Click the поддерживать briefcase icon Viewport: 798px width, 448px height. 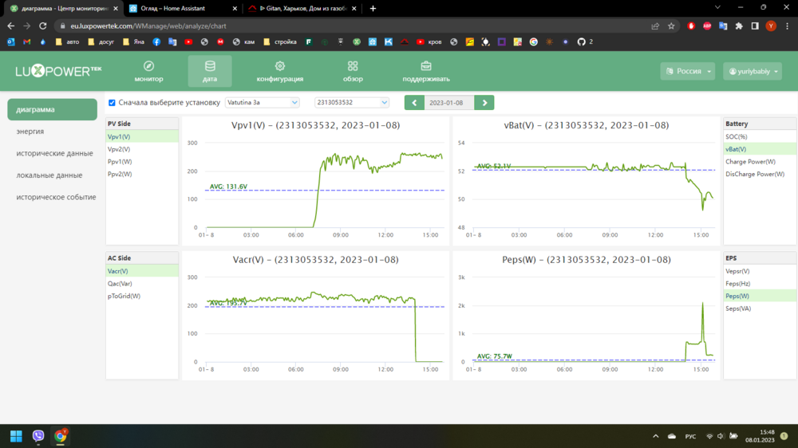click(426, 66)
